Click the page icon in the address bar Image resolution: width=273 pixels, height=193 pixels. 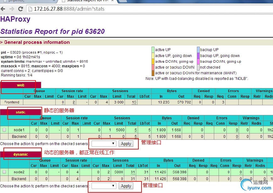30,9
